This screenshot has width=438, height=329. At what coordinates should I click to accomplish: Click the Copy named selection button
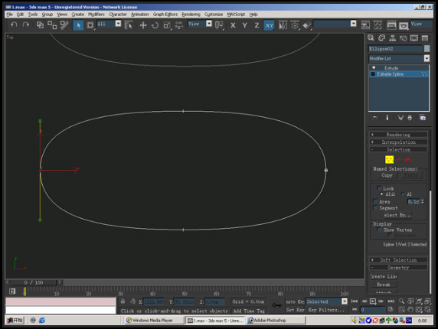387,175
